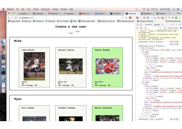The width and height of the screenshot is (182, 129).
Task: Expand the Blockchain chain Array(2) entry
Action: click(x=139, y=42)
